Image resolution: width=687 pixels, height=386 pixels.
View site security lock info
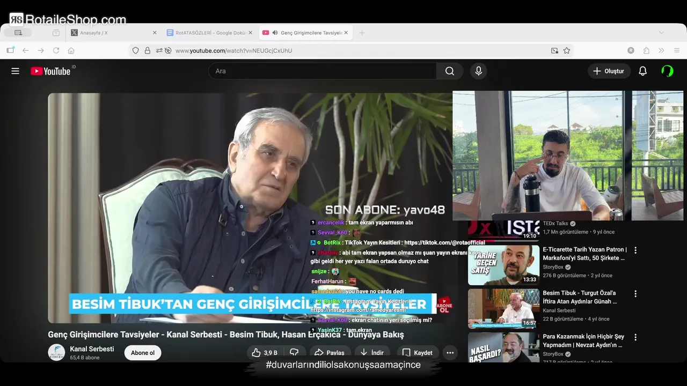tap(148, 50)
